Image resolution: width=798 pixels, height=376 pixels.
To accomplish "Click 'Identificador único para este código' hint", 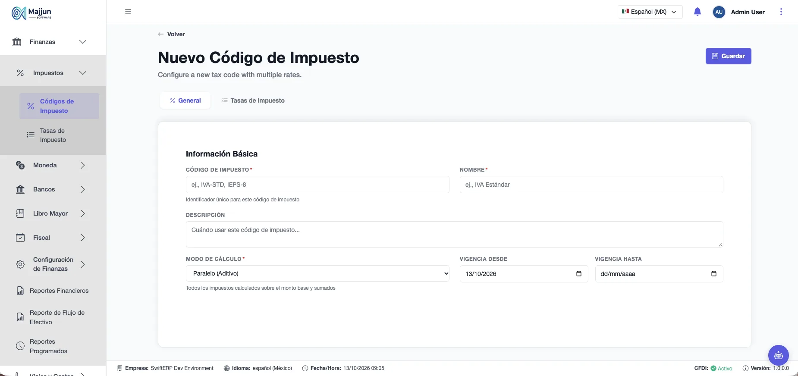I will [242, 200].
